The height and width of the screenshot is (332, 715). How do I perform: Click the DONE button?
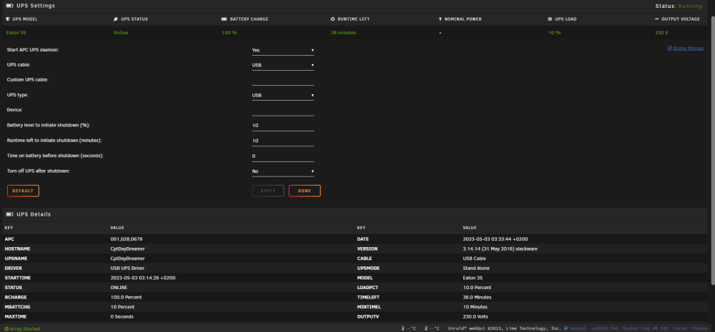pos(305,191)
